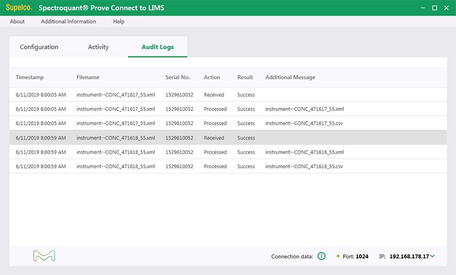This screenshot has width=456, height=275.
Task: Switch to the Configuration tab
Action: click(x=39, y=47)
